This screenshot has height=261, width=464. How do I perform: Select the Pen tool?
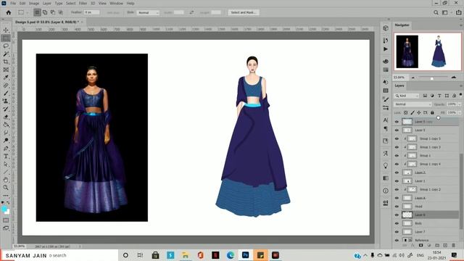tap(6, 149)
